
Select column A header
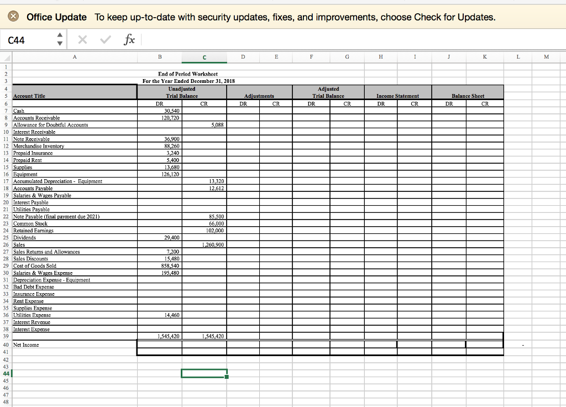[74, 56]
